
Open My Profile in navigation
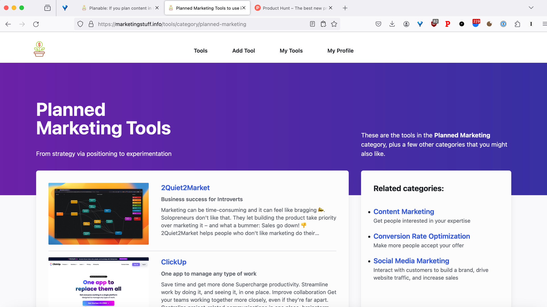point(340,51)
